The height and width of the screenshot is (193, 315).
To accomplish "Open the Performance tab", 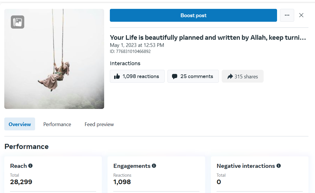I will tap(57, 124).
